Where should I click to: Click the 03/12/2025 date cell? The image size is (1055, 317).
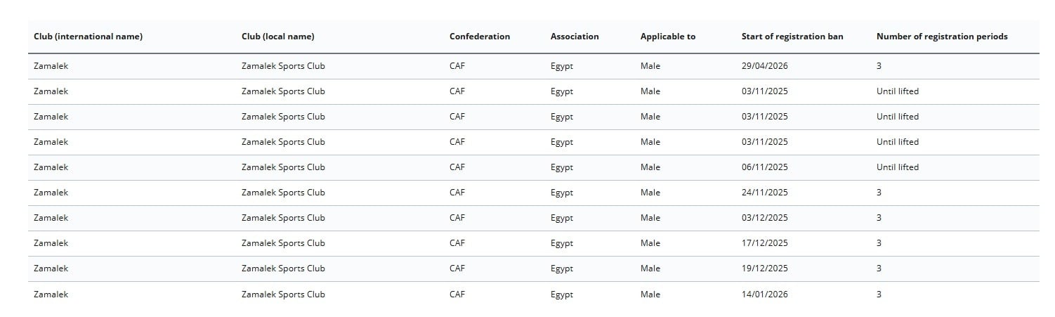(765, 218)
